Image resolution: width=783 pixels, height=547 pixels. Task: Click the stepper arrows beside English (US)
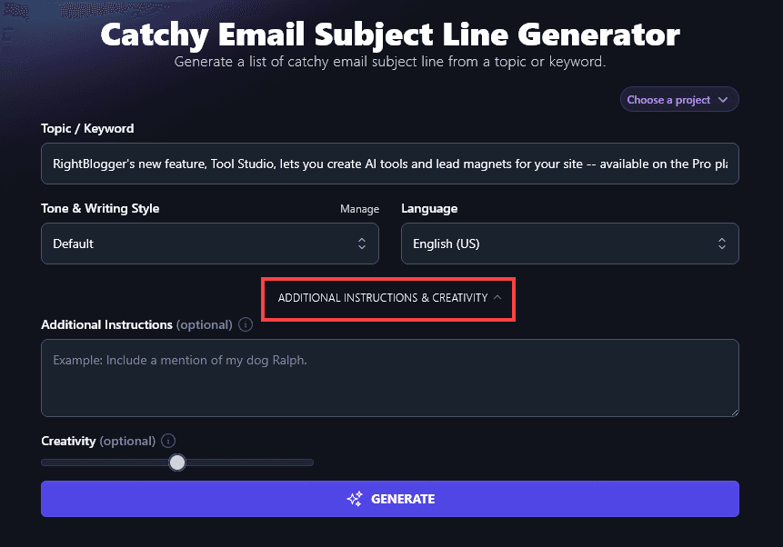(x=722, y=244)
